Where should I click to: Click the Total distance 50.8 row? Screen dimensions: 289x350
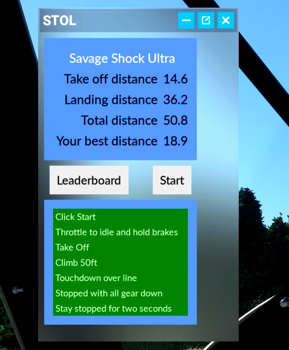134,120
